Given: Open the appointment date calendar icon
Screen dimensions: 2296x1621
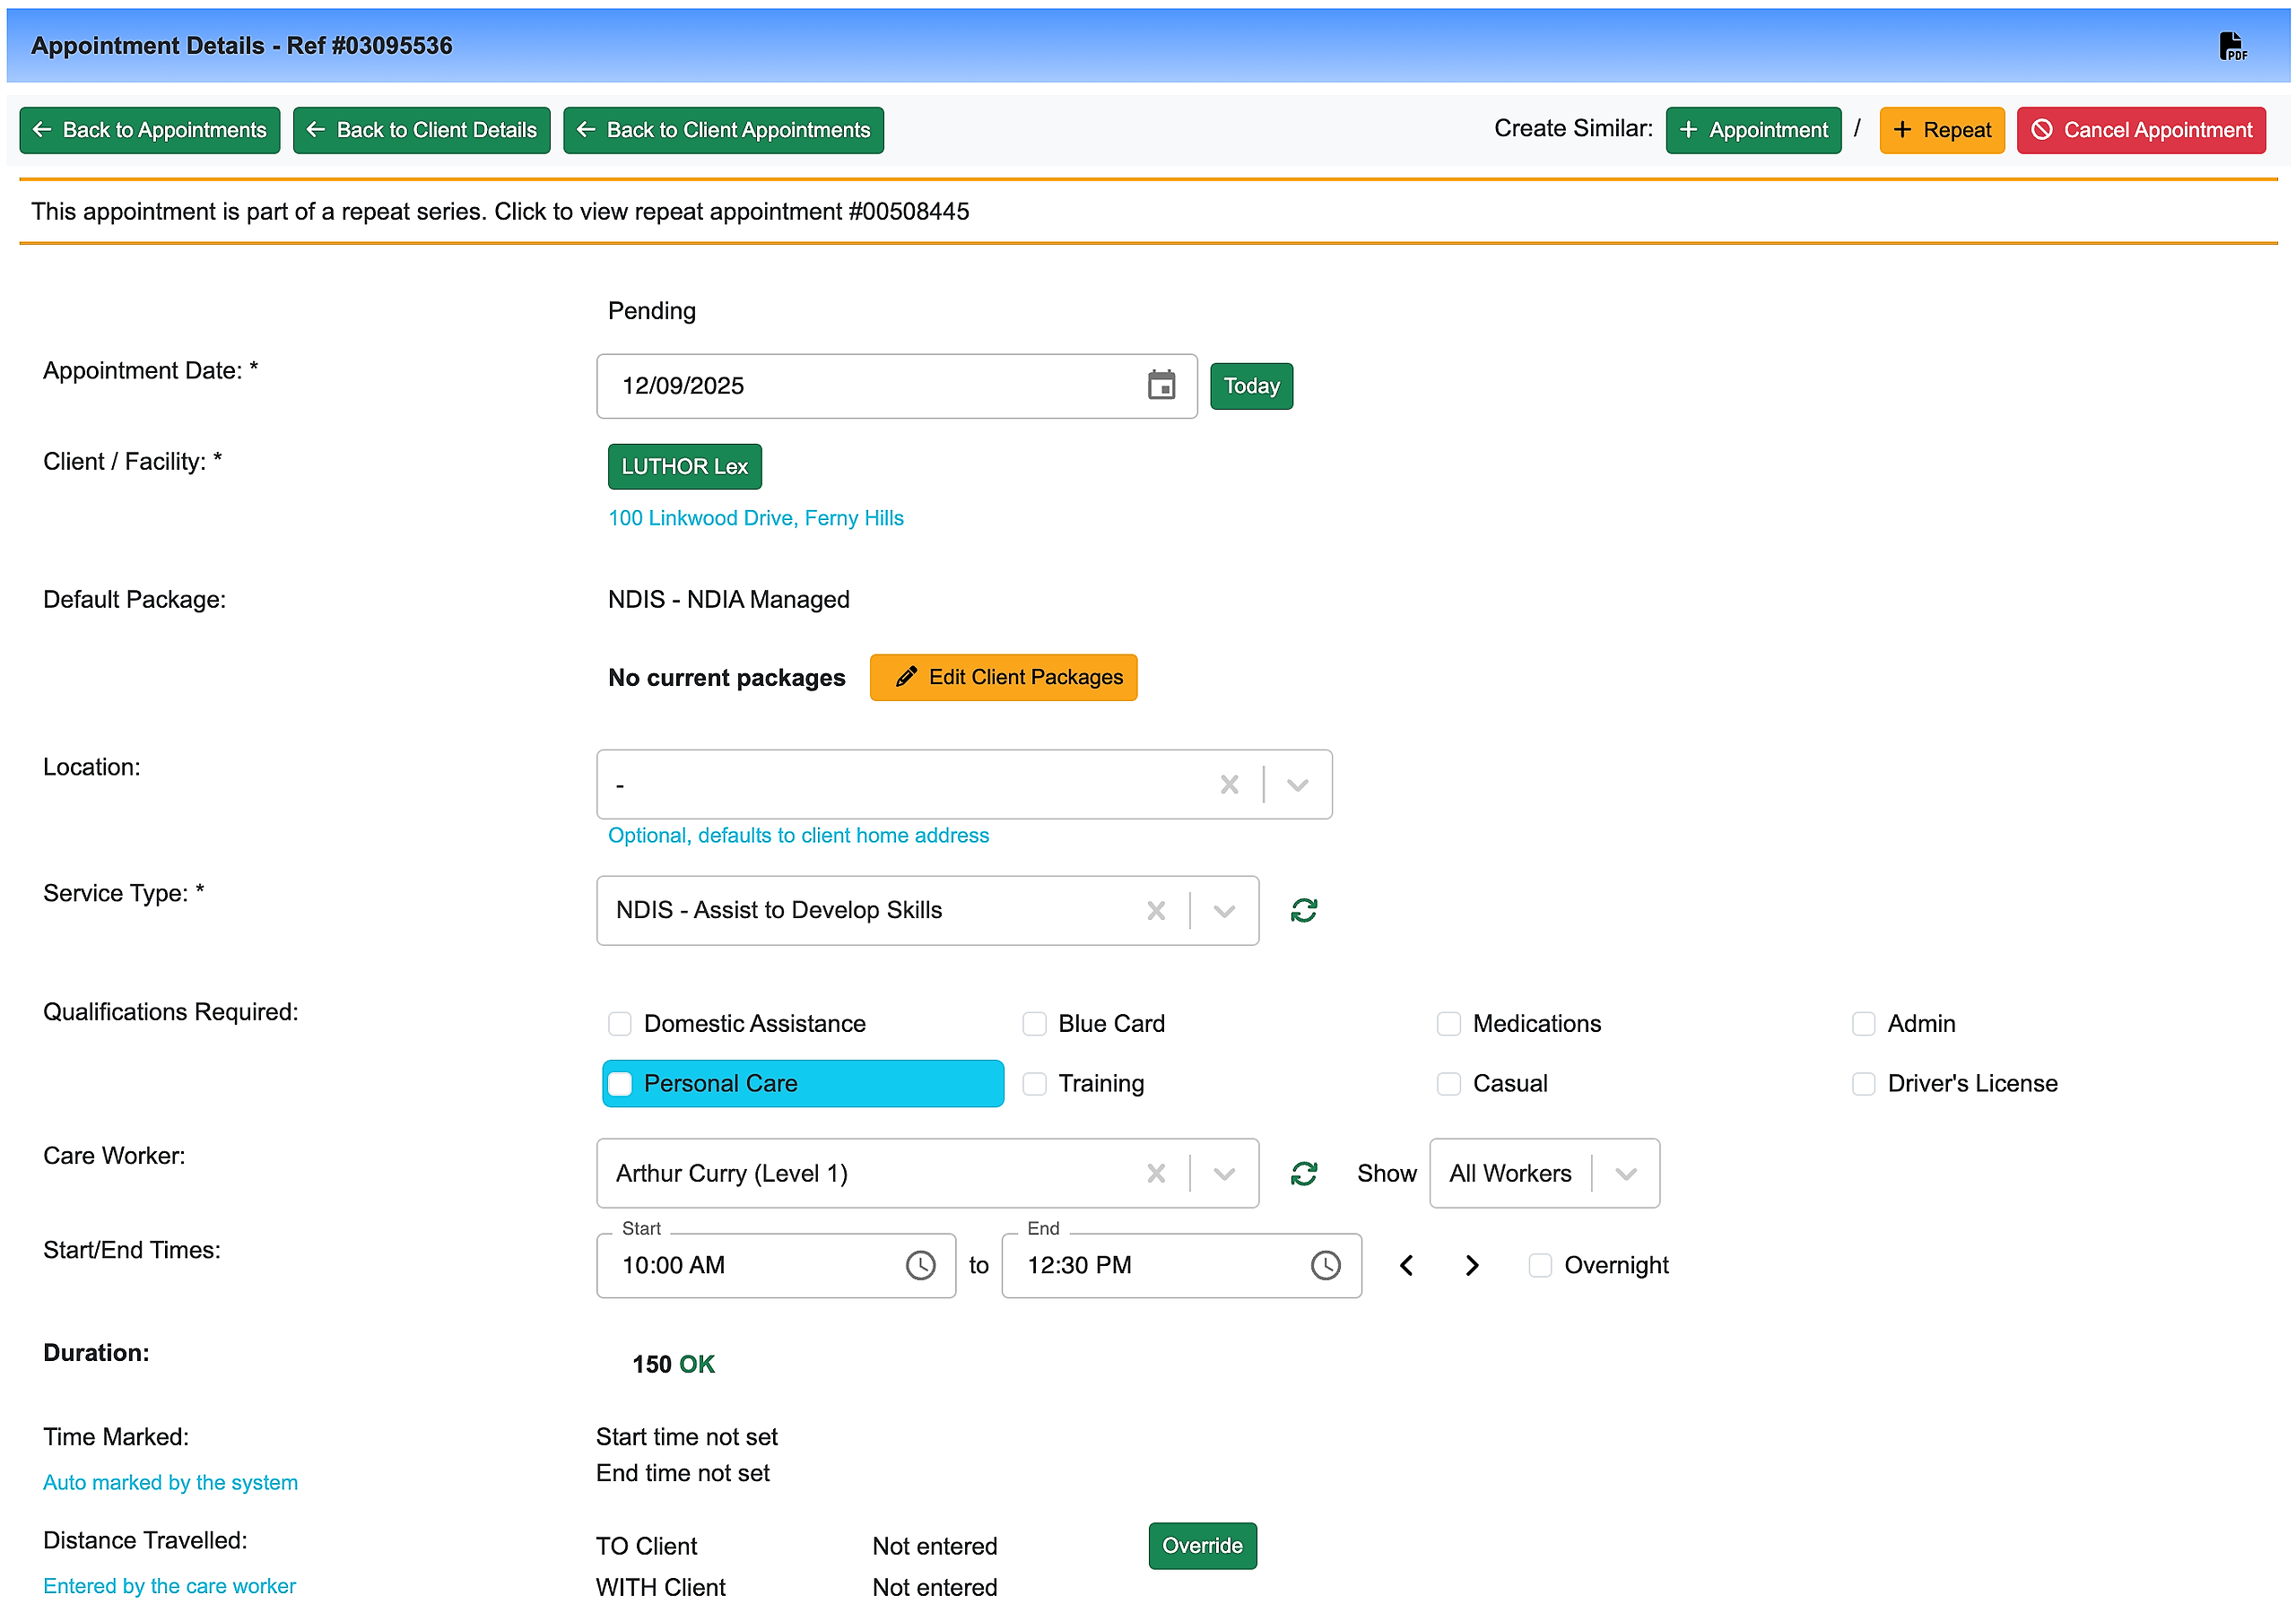Looking at the screenshot, I should click(x=1161, y=386).
